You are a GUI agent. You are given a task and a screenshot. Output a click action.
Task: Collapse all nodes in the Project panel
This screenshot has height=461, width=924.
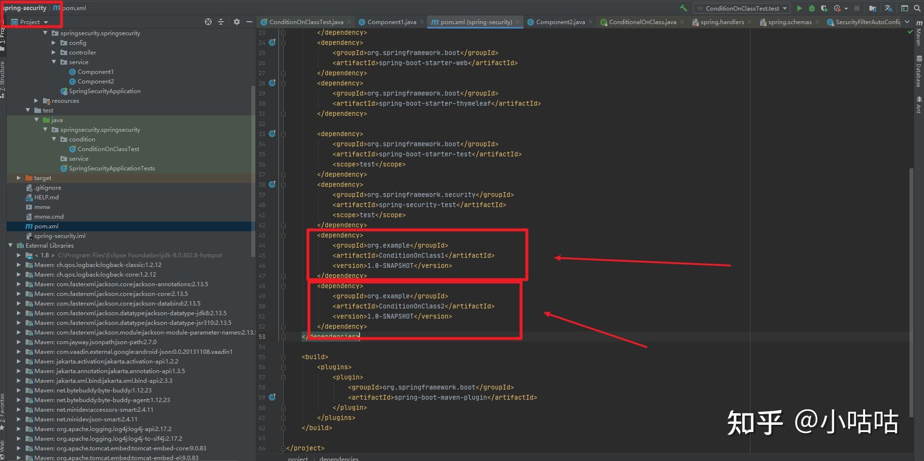coord(221,22)
